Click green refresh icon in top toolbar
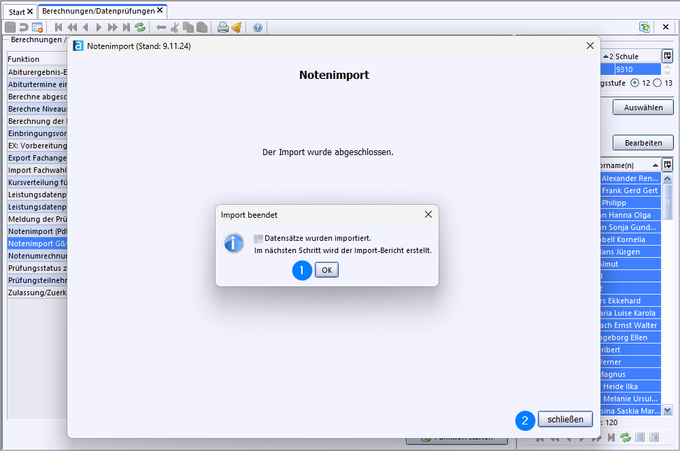Image resolution: width=680 pixels, height=451 pixels. [x=139, y=27]
